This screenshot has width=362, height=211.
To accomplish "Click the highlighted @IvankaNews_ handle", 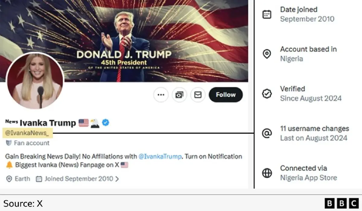I will pos(27,133).
